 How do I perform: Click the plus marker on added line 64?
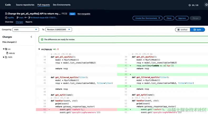coord(130,110)
